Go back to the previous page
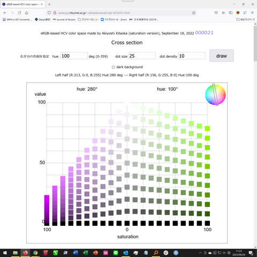257x257 pixels. click(5, 13)
